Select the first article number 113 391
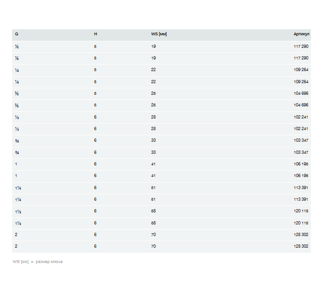The height and width of the screenshot is (283, 316). click(301, 188)
